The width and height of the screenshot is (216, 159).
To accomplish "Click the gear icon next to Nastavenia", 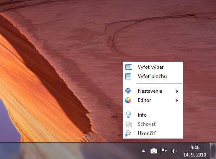I will [128, 91].
